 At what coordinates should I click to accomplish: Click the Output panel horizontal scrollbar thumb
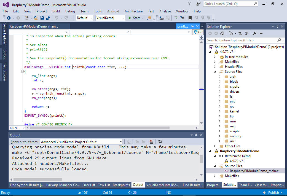38,179
